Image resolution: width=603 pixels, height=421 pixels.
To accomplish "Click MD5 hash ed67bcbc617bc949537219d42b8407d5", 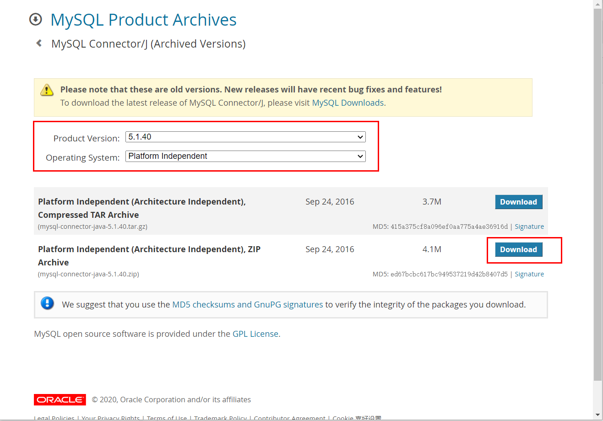I will [449, 274].
